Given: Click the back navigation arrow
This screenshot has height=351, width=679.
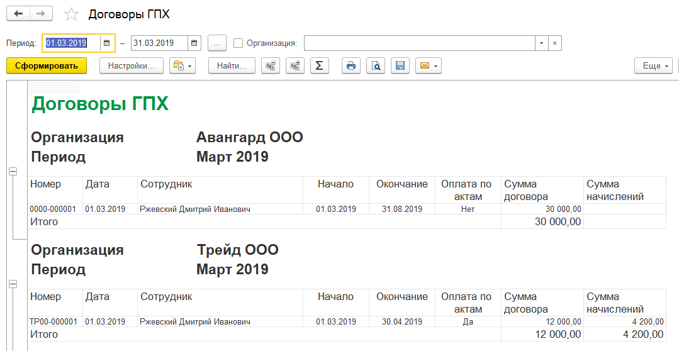Looking at the screenshot, I should click(18, 13).
